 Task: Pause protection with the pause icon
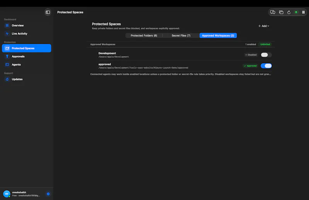304,12
